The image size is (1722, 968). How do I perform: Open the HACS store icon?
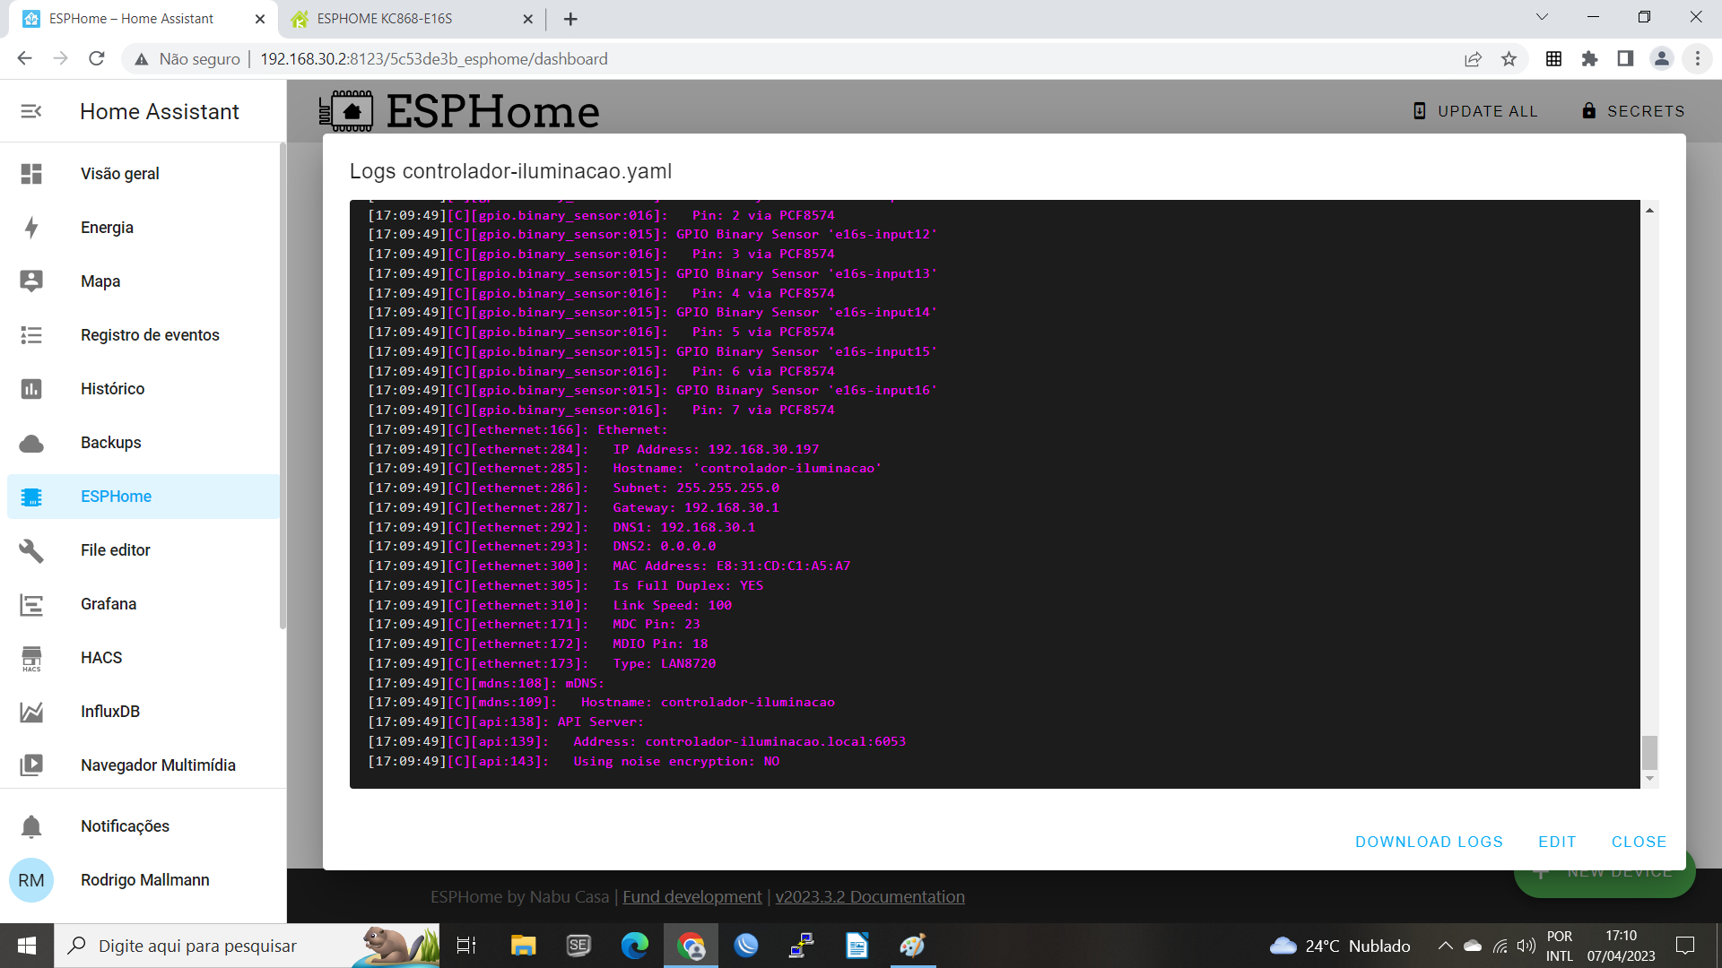(x=31, y=658)
